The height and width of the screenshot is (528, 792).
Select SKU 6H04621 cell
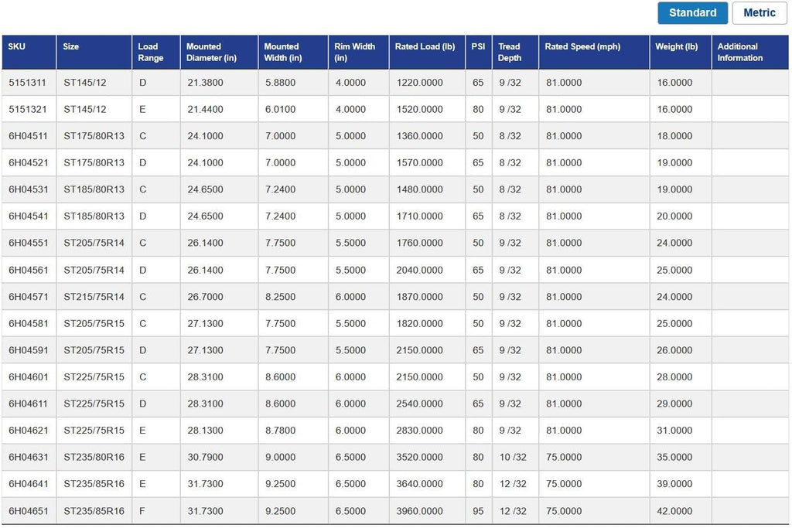pyautogui.click(x=29, y=431)
